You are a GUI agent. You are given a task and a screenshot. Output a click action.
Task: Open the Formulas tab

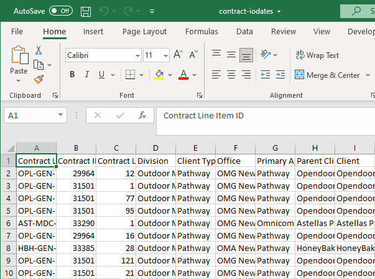(201, 32)
